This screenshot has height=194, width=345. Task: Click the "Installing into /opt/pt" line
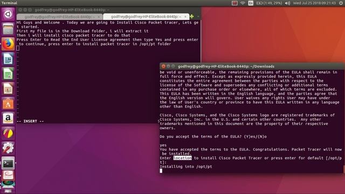186,167
